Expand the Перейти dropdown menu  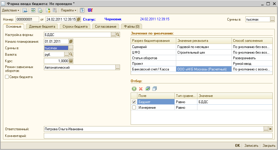pos(68,10)
